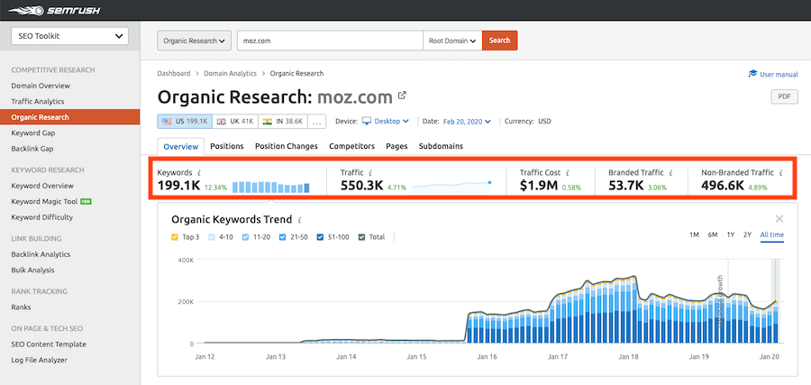Toggle the Total legend checkbox
811x385 pixels.
(361, 237)
